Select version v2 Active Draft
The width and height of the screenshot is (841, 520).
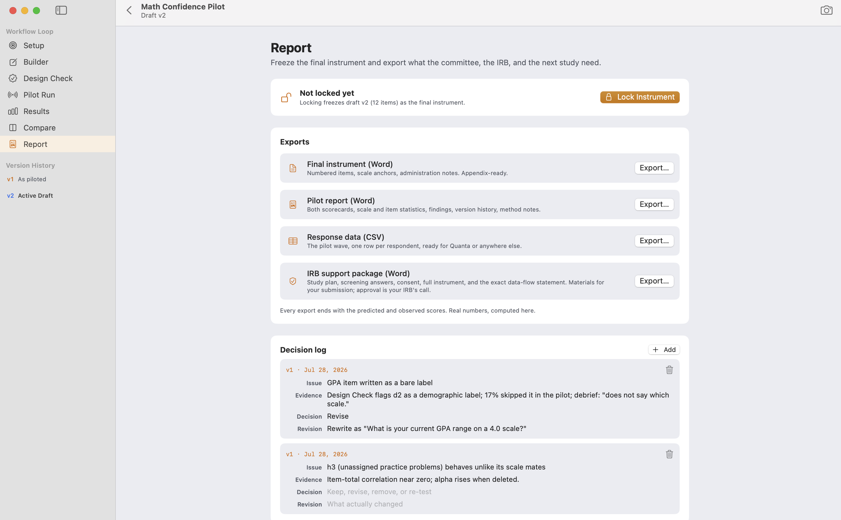point(58,196)
